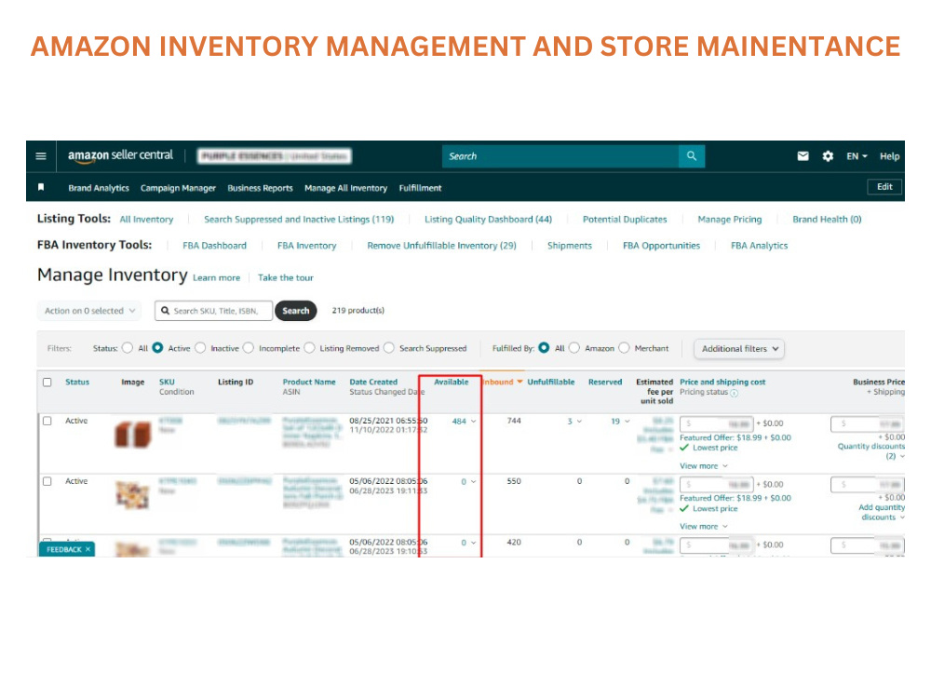This screenshot has width=931, height=698.
Task: Select Fulfilled By Amazon radio button
Action: tap(574, 348)
